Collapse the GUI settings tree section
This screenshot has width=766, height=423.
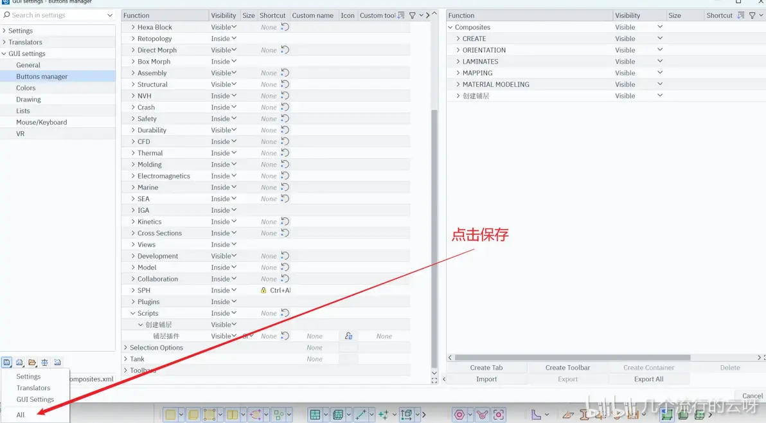pyautogui.click(x=4, y=54)
